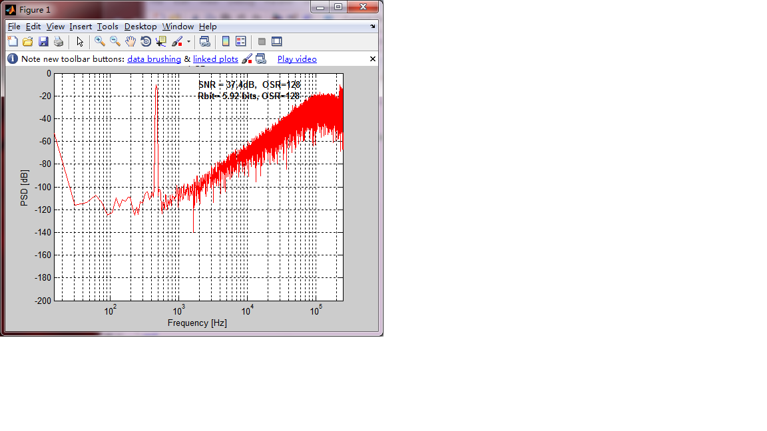This screenshot has width=767, height=431.
Task: Click linked plot icon in note banner
Action: 261,59
